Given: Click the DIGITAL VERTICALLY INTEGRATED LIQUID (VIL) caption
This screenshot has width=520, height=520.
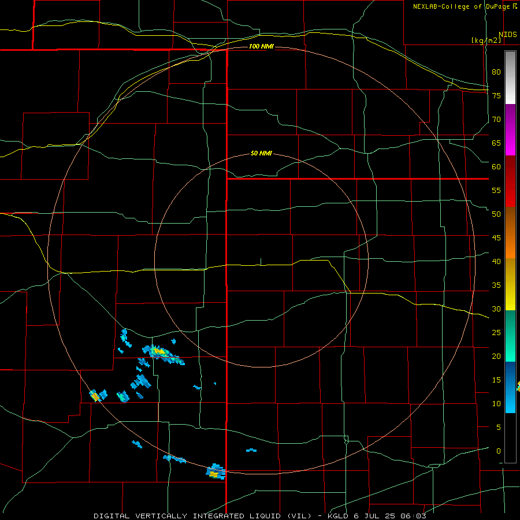Looking at the screenshot, I should point(202,516).
